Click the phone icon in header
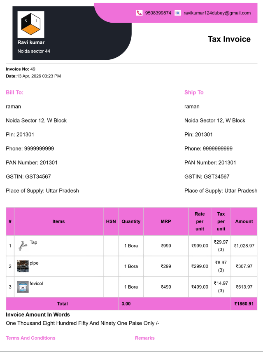 pyautogui.click(x=140, y=13)
